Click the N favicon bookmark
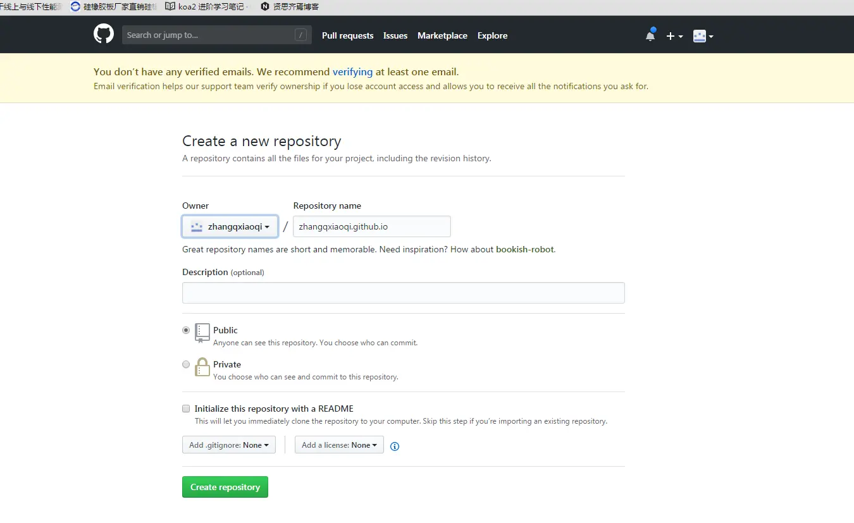 tap(265, 6)
